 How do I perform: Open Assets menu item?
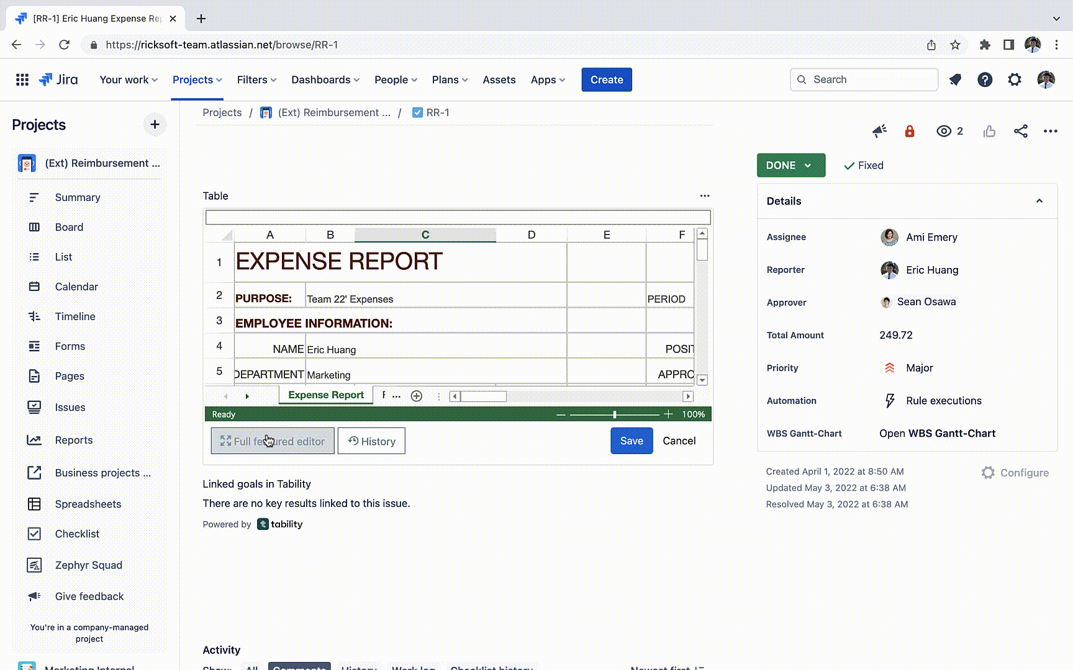tap(499, 79)
